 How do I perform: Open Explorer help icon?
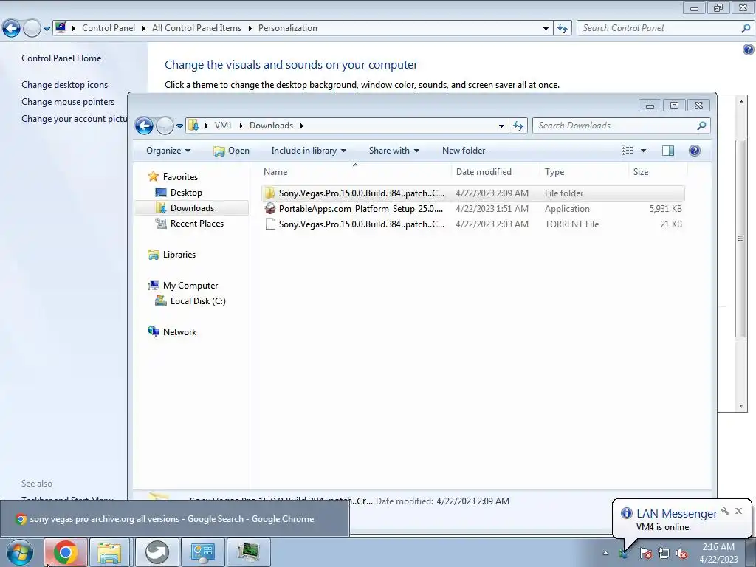(x=694, y=151)
